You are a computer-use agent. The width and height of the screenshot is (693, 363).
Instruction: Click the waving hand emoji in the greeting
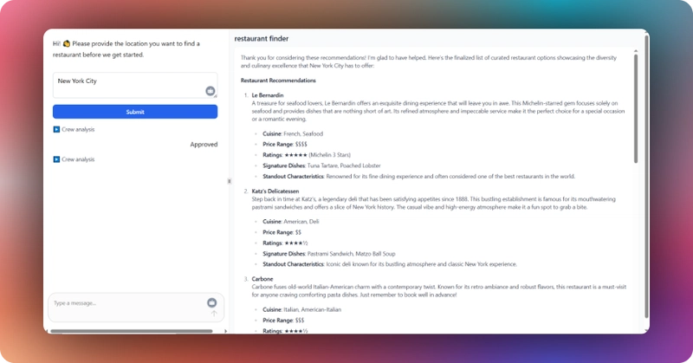(x=67, y=43)
